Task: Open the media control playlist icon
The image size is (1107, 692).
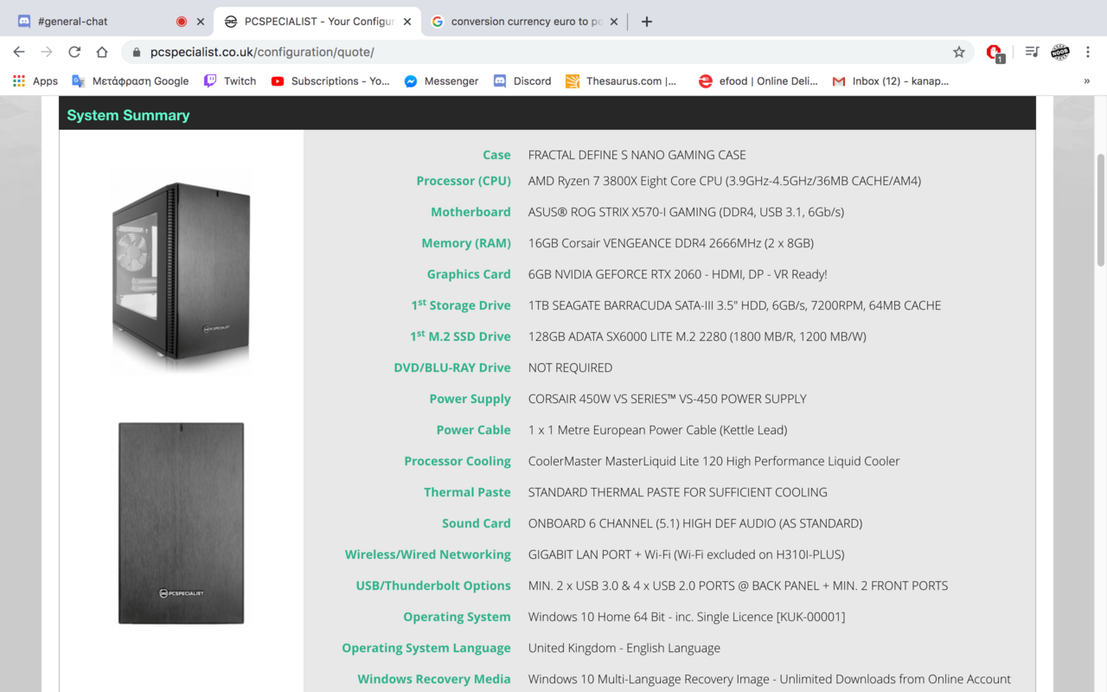Action: [x=1032, y=52]
